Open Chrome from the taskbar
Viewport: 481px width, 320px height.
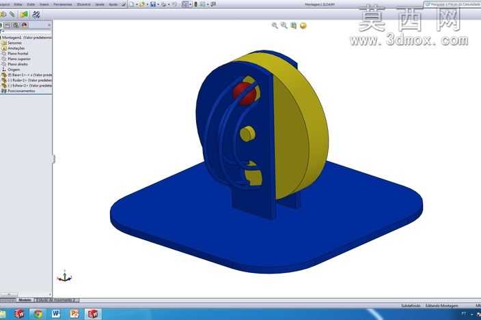click(38, 314)
